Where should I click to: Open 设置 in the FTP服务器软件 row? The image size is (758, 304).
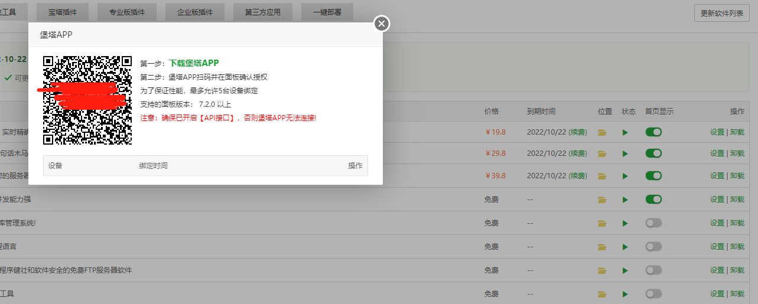coord(717,270)
